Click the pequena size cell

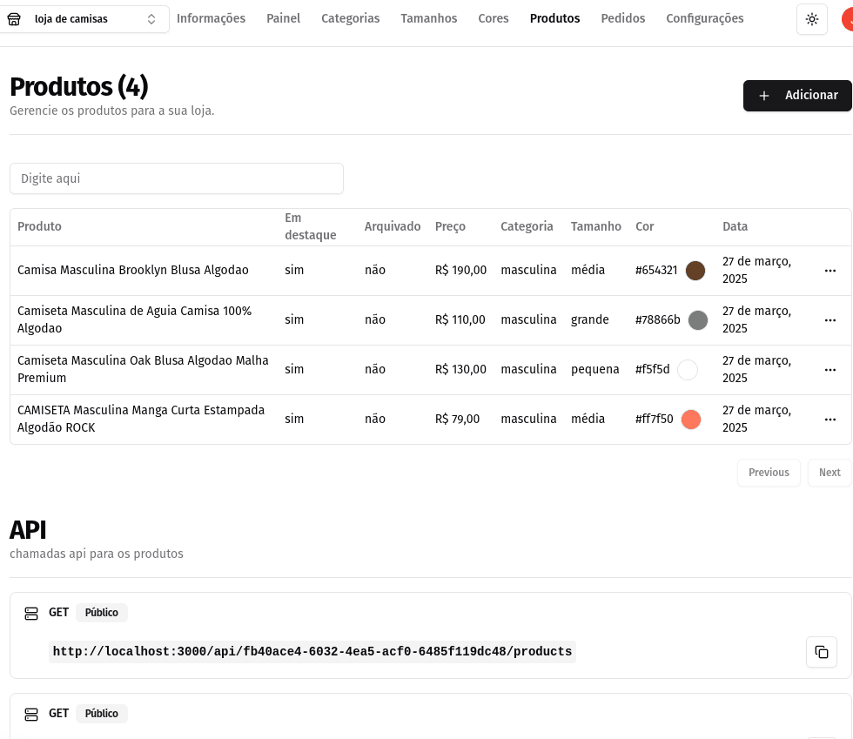tap(595, 369)
